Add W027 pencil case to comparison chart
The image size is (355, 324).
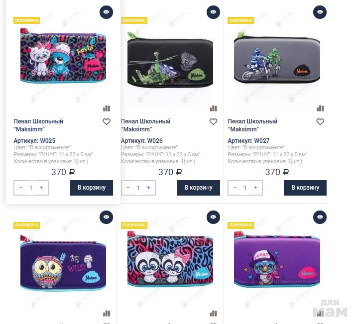click(320, 108)
